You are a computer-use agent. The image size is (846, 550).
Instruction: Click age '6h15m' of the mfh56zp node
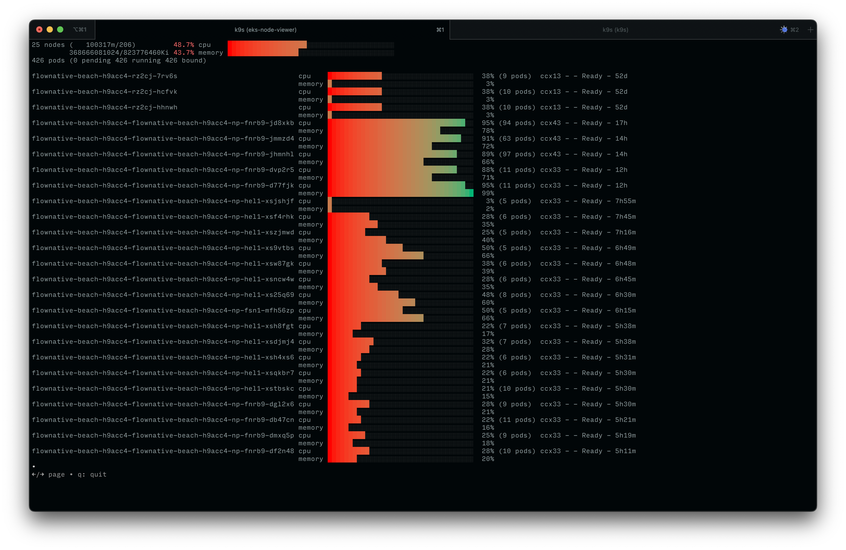pyautogui.click(x=626, y=310)
